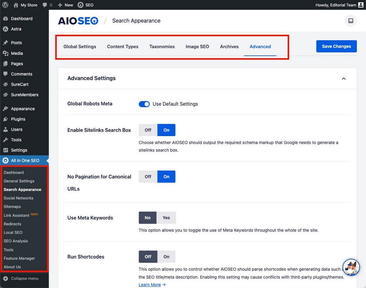The image size is (366, 288).
Task: Set Sitelinks Search Box to On
Action: (x=167, y=130)
